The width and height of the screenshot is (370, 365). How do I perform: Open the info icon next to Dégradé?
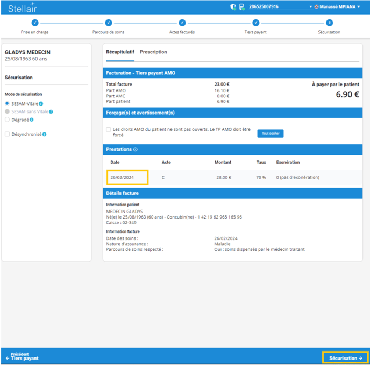(x=32, y=120)
